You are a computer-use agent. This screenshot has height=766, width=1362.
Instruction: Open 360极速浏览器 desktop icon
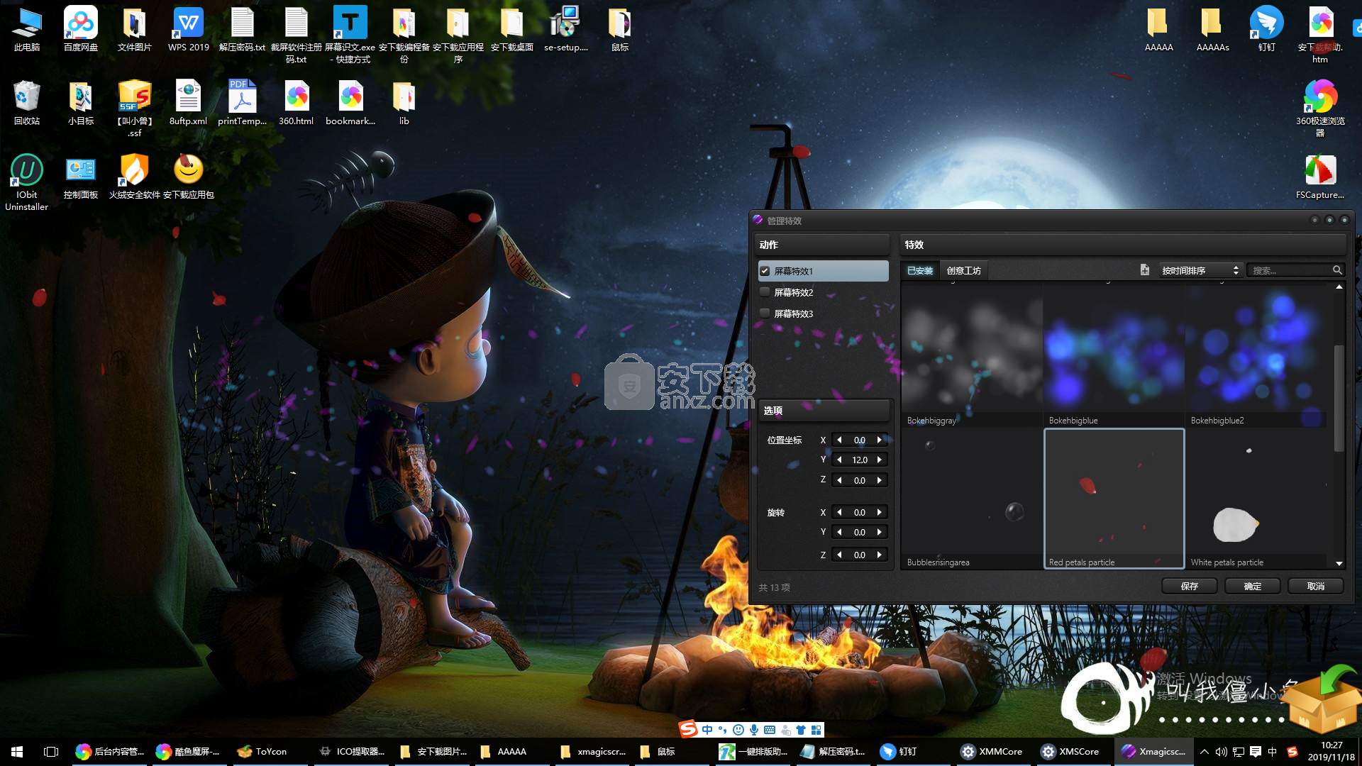1321,109
